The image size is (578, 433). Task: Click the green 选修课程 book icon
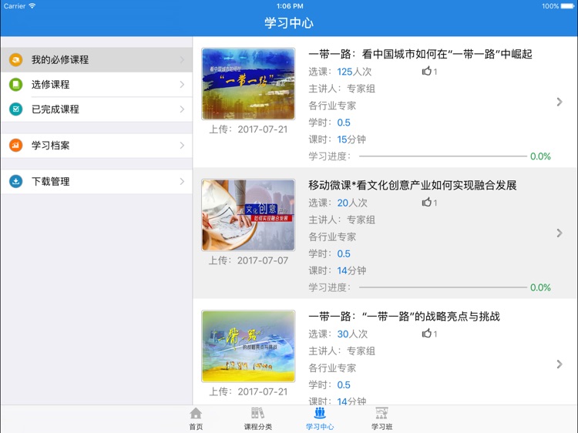(x=16, y=85)
